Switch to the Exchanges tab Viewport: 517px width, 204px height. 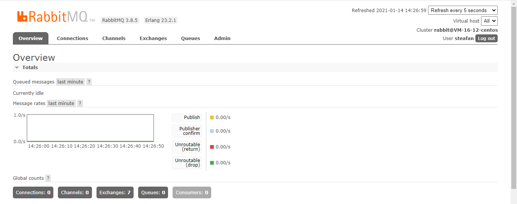coord(153,38)
